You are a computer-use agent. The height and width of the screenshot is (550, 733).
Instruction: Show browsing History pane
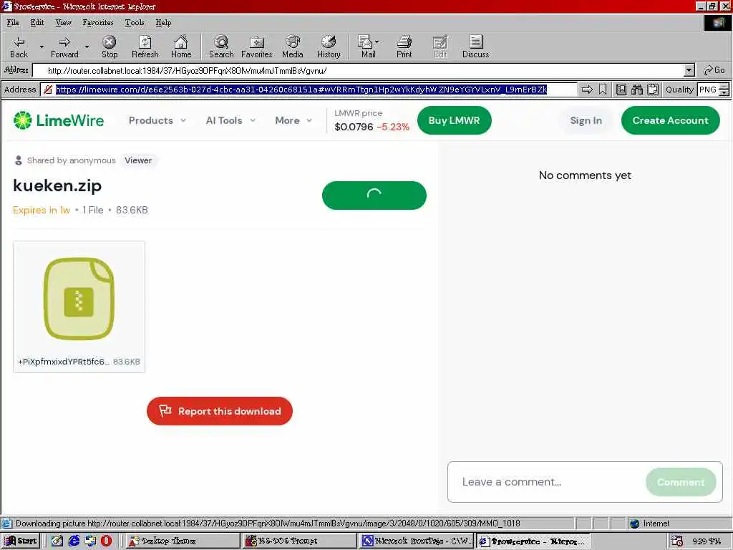(329, 47)
